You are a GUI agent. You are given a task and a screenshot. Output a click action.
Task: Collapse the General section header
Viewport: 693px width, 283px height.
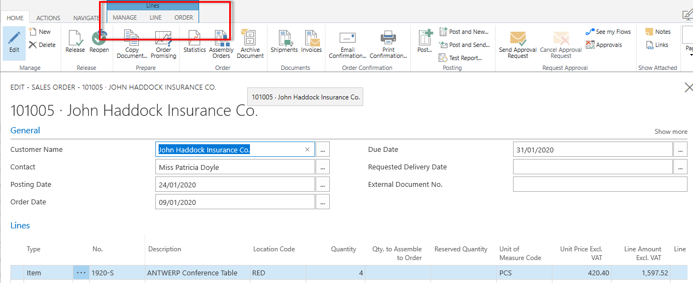[25, 131]
